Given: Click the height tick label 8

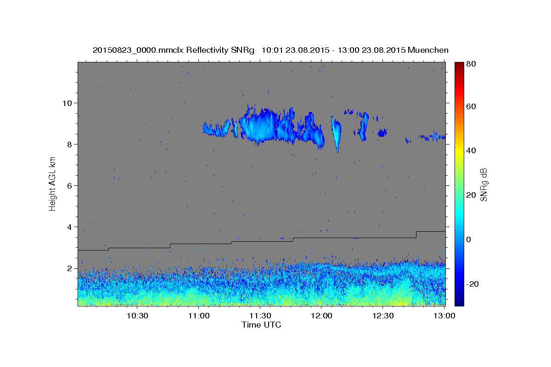Looking at the screenshot, I should (x=70, y=144).
